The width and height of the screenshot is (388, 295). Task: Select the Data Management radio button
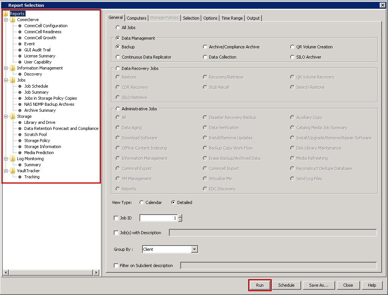(118, 38)
